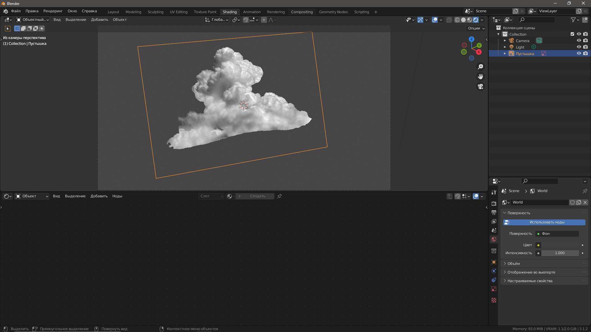Uncheck Collection exclude checkbox
The width and height of the screenshot is (591, 332).
(x=572, y=34)
